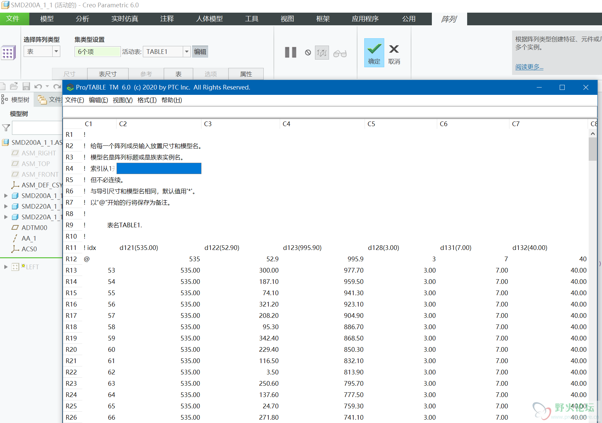
Task: Open the 人体模型 ribbon tab
Action: [209, 19]
